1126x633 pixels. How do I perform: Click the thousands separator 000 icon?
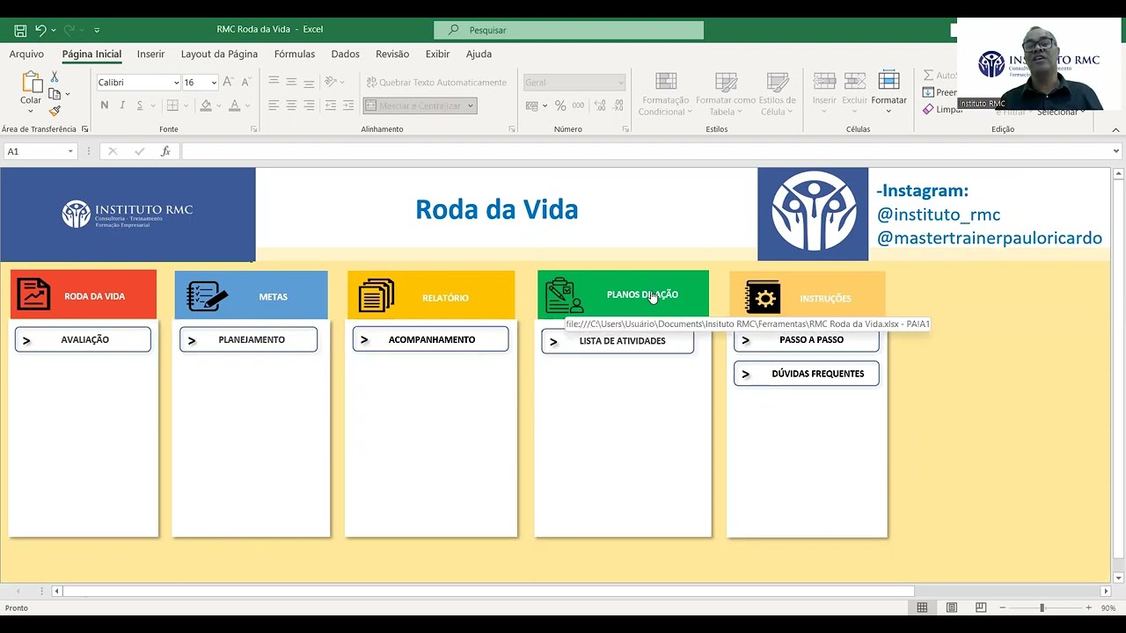pos(578,105)
